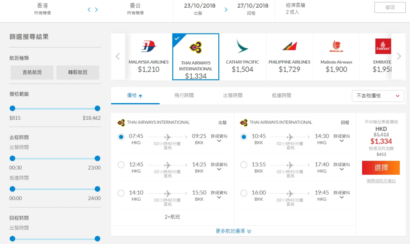Select the 12:45 HKG outbound flight
The height and width of the screenshot is (244, 410).
[121, 165]
